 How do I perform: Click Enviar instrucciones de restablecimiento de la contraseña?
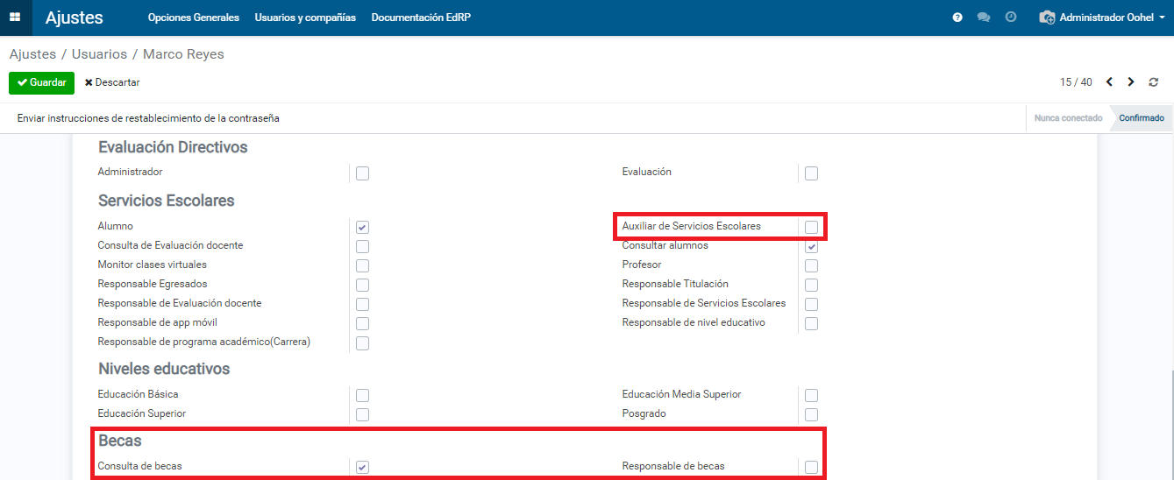pyautogui.click(x=148, y=118)
